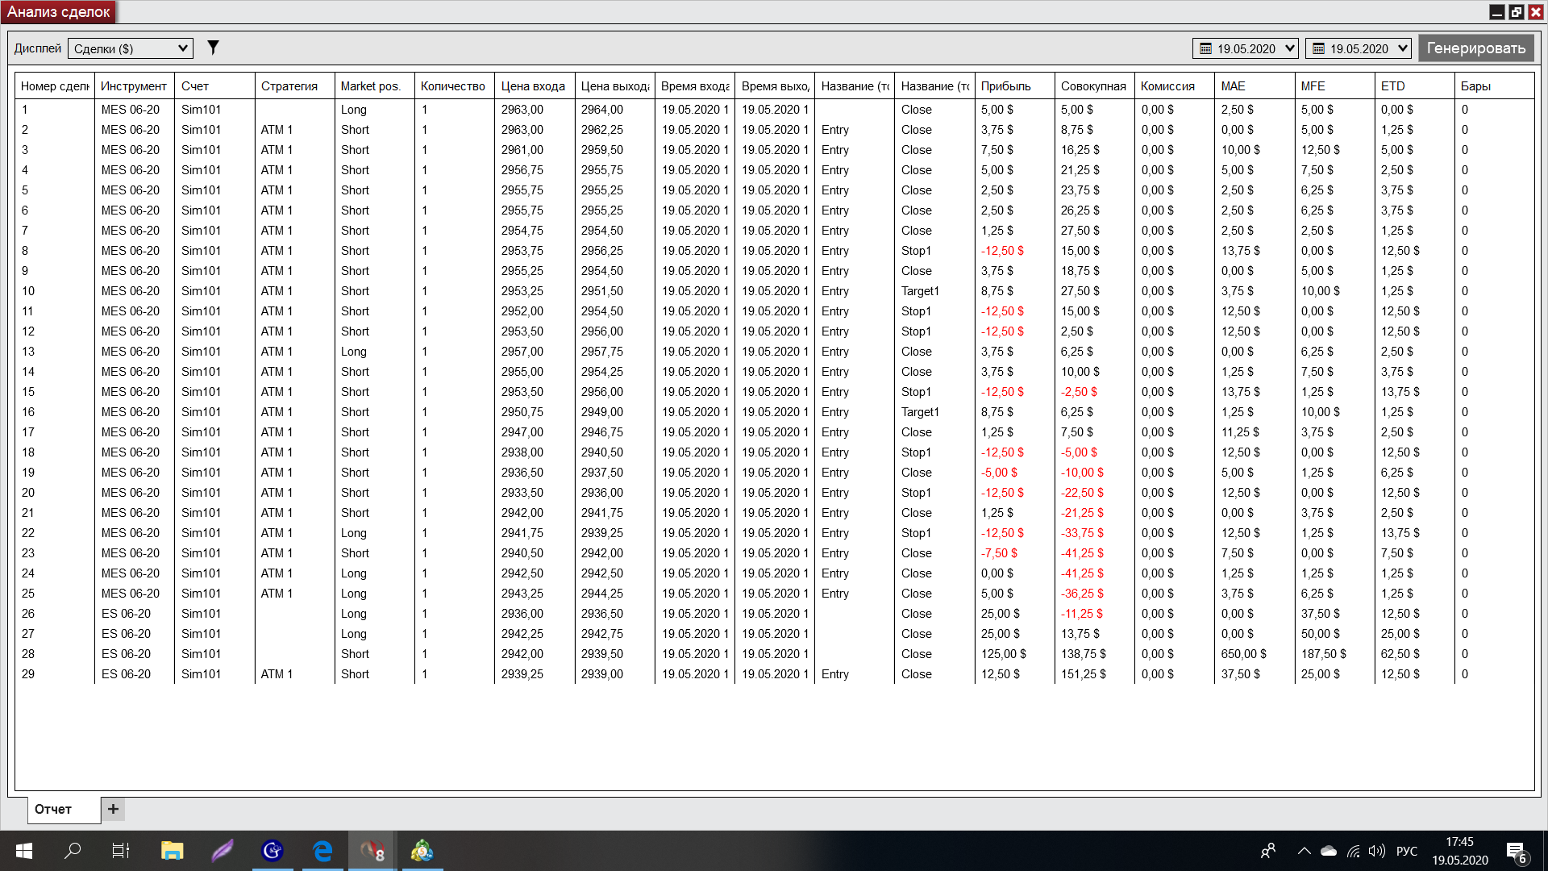This screenshot has width=1548, height=871.
Task: Open calendar icon of end date
Action: click(1318, 48)
